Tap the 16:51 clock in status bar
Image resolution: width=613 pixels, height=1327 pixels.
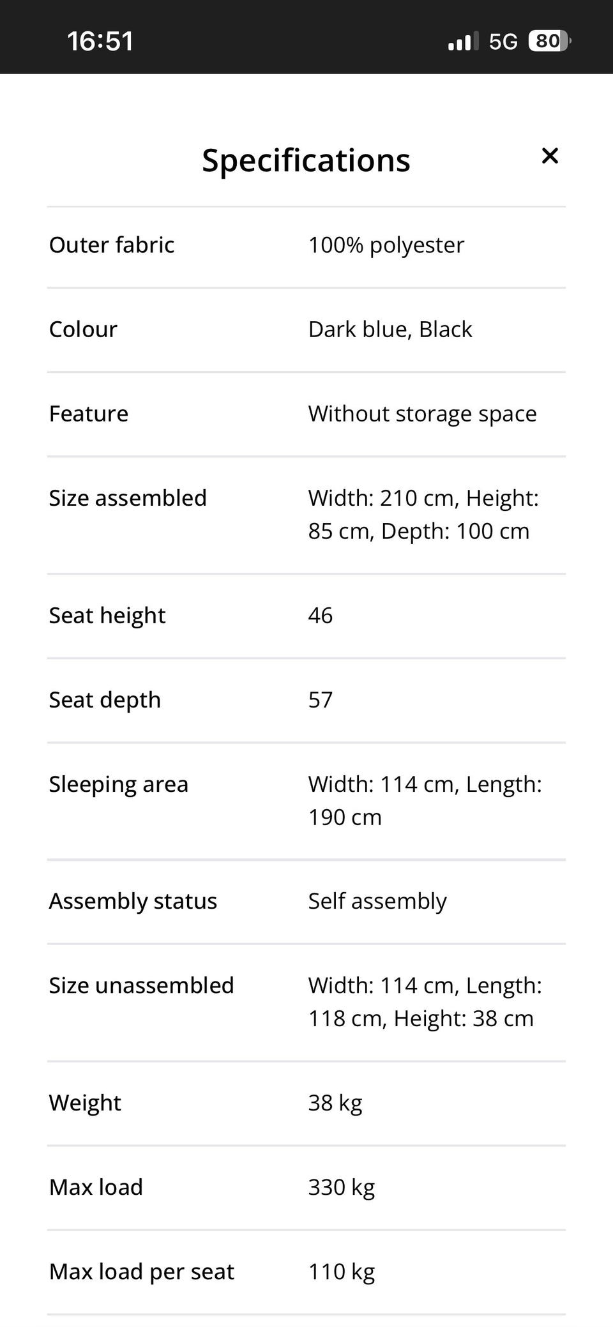point(100,42)
